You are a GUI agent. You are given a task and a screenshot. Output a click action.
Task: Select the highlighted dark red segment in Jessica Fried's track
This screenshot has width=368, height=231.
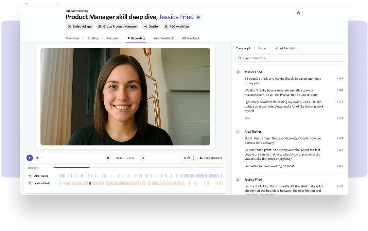click(x=90, y=183)
